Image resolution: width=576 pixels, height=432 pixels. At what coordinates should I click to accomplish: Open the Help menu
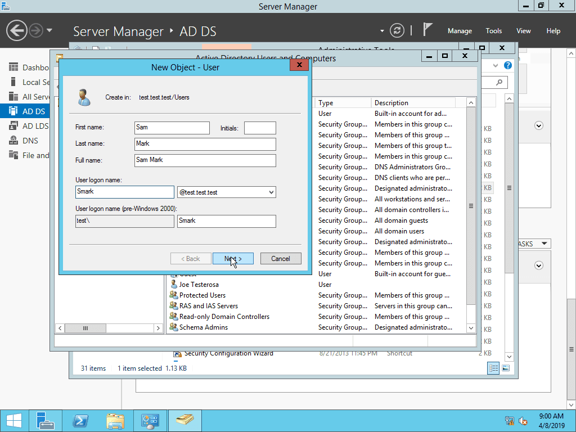tap(553, 31)
